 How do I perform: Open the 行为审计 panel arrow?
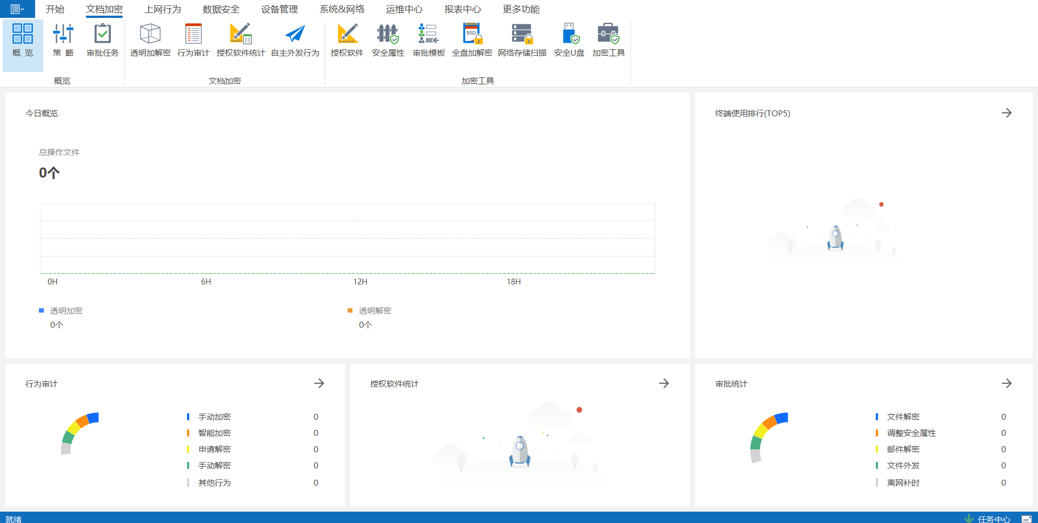(319, 383)
